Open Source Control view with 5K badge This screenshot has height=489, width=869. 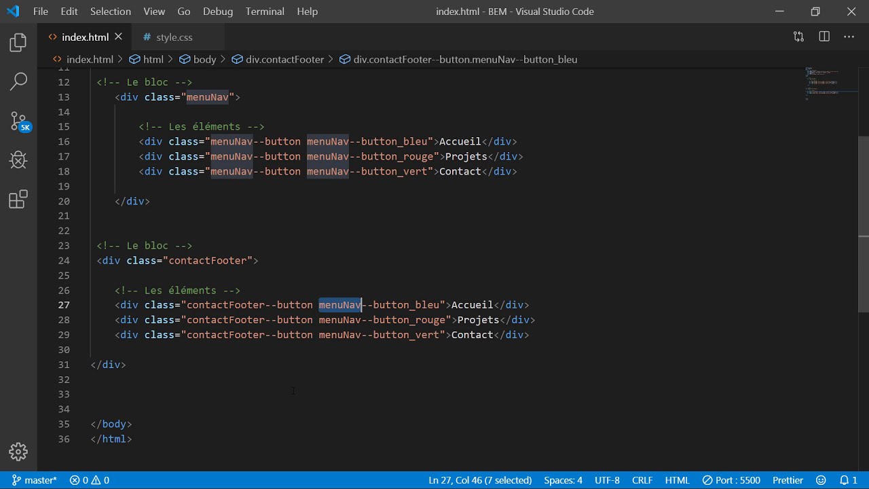point(18,122)
